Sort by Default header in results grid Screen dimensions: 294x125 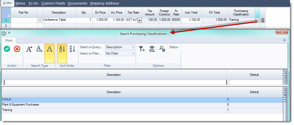(254, 92)
